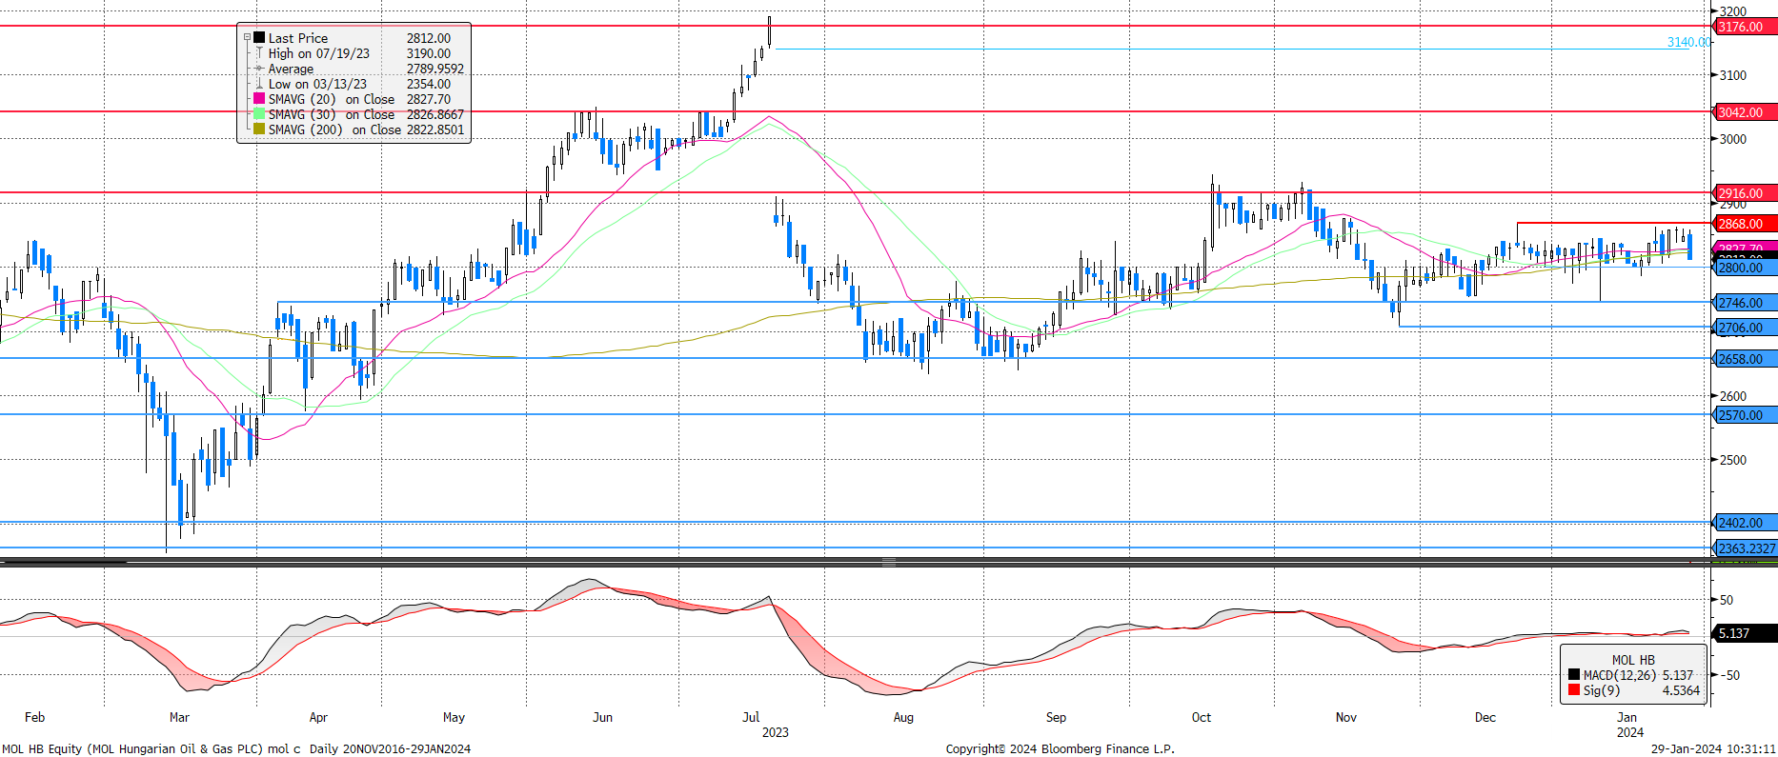The image size is (1778, 757).
Task: Click the 'Nov' label on time axis
Action: click(x=1345, y=717)
